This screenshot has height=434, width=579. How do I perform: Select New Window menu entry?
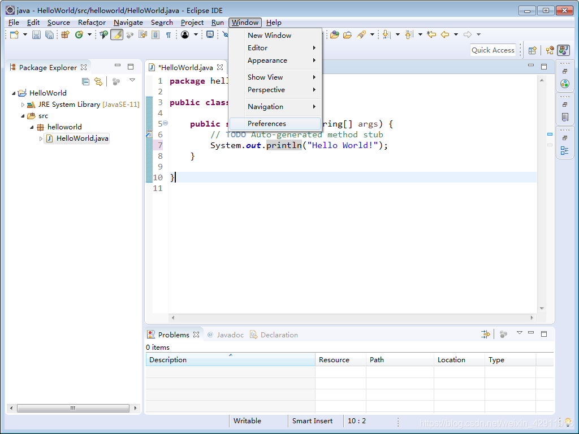tap(275, 36)
